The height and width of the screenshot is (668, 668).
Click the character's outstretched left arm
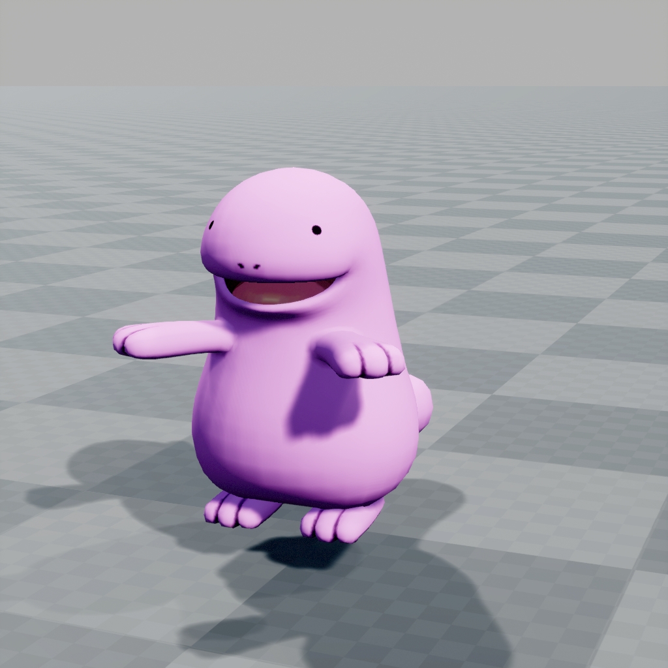172,339
